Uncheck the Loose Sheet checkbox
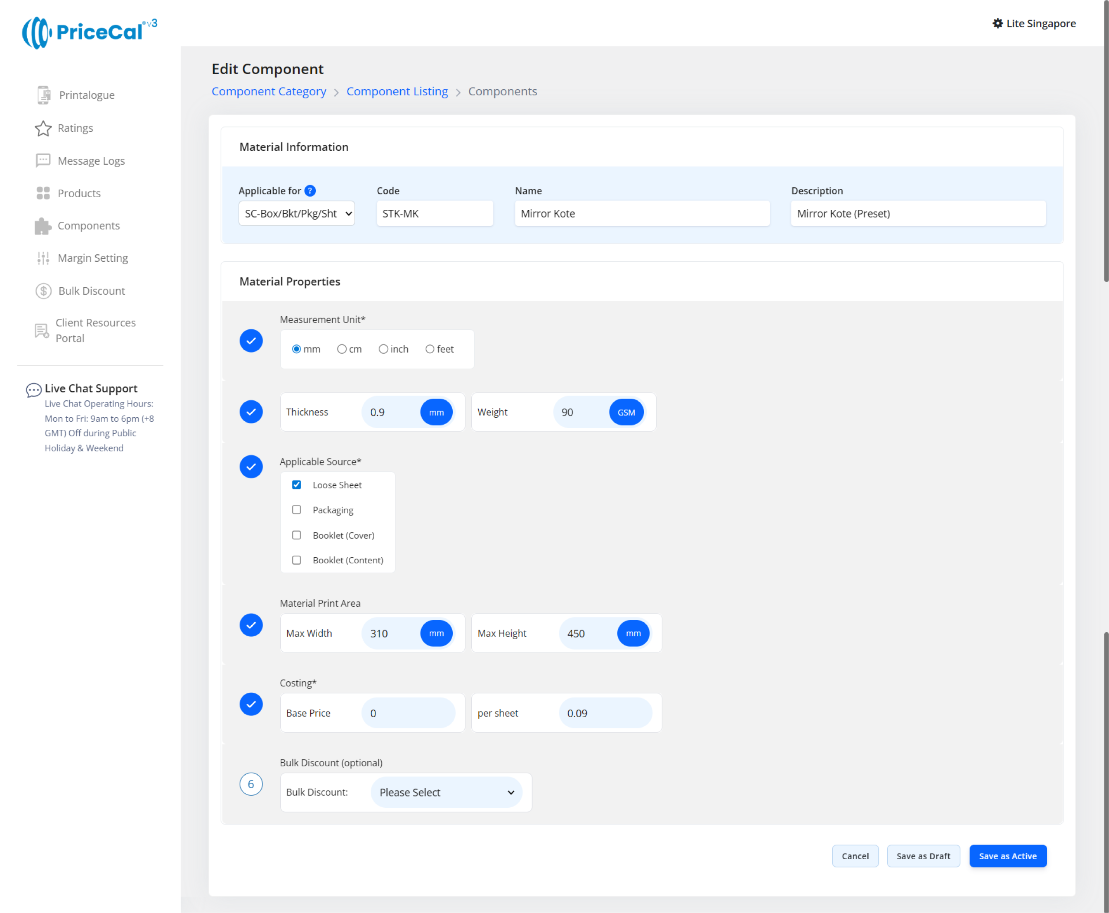The height and width of the screenshot is (913, 1109). pos(297,485)
